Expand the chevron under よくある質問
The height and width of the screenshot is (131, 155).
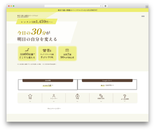coord(125,101)
